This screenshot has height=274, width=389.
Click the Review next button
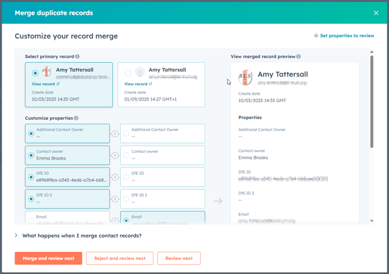tap(179, 258)
